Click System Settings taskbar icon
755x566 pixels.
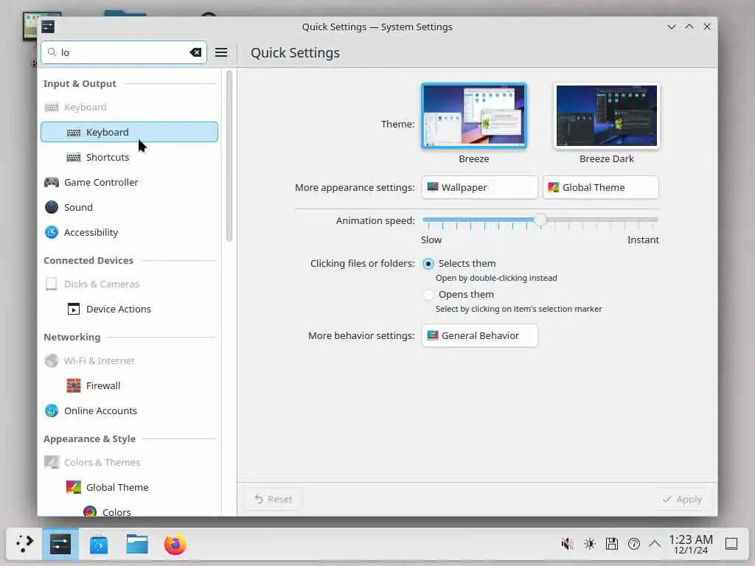tap(60, 544)
